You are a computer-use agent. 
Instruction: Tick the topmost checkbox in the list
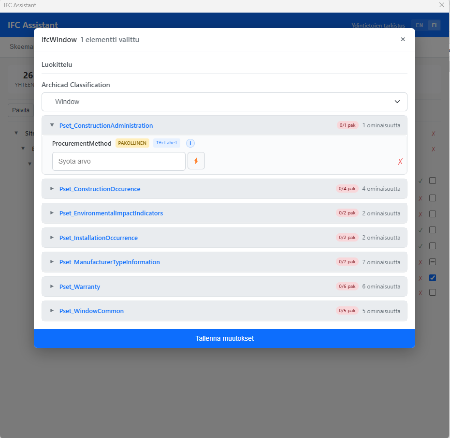coord(433,181)
